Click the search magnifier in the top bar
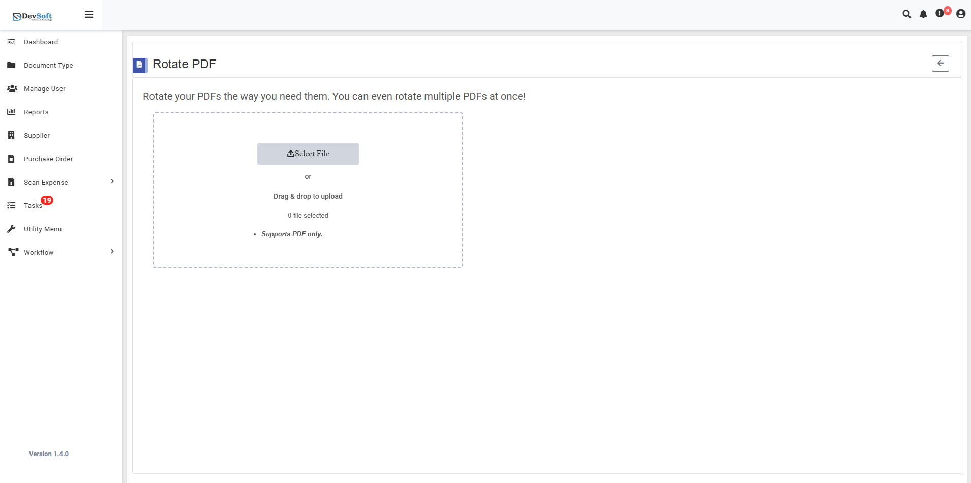The width and height of the screenshot is (971, 483). click(907, 14)
